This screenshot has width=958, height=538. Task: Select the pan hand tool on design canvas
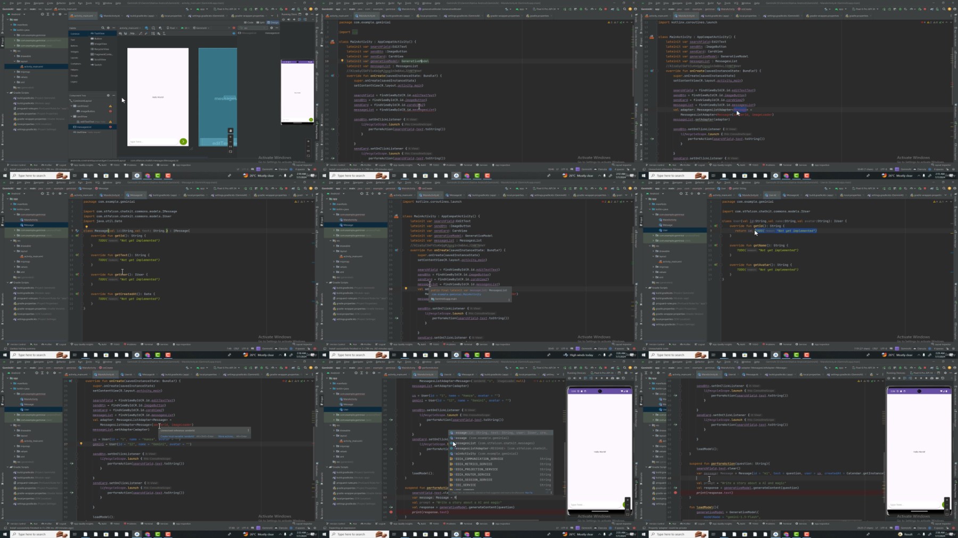click(x=230, y=131)
